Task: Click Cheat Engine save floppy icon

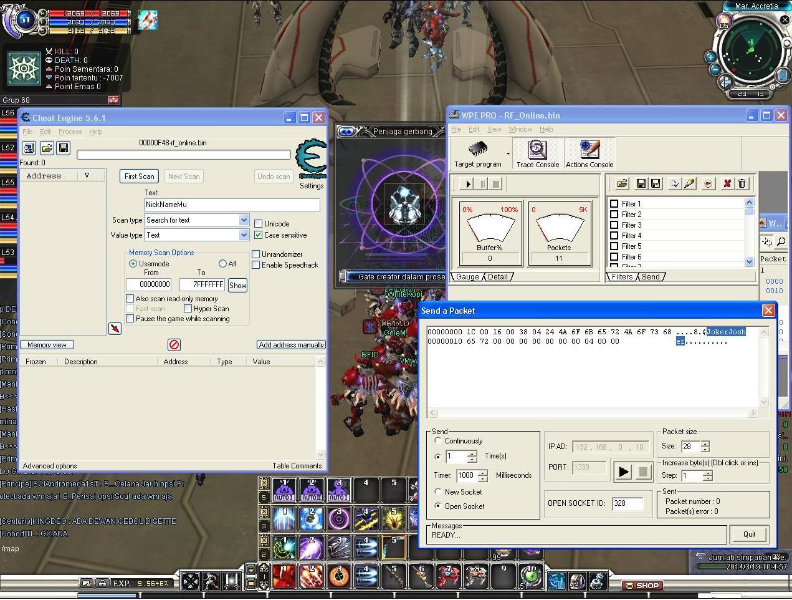Action: [x=63, y=148]
